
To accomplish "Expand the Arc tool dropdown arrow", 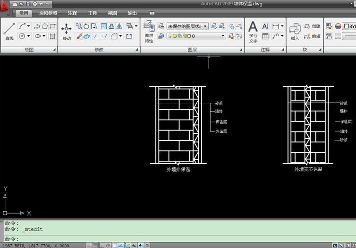I will (x=29, y=26).
